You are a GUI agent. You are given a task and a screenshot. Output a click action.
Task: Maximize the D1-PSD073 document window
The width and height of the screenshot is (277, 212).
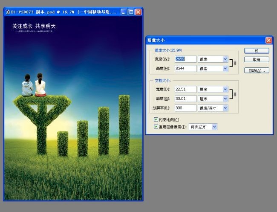click(131, 12)
